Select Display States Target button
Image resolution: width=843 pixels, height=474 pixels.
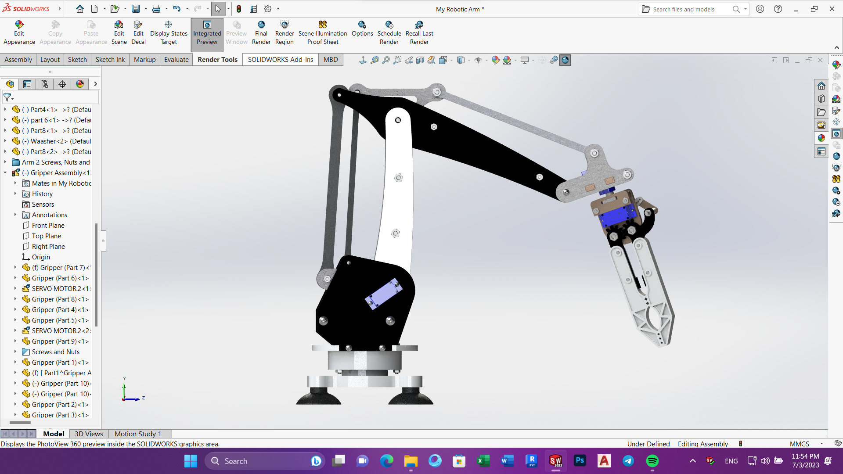(x=169, y=33)
